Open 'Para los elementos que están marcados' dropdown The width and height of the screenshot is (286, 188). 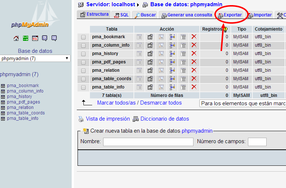click(x=242, y=103)
